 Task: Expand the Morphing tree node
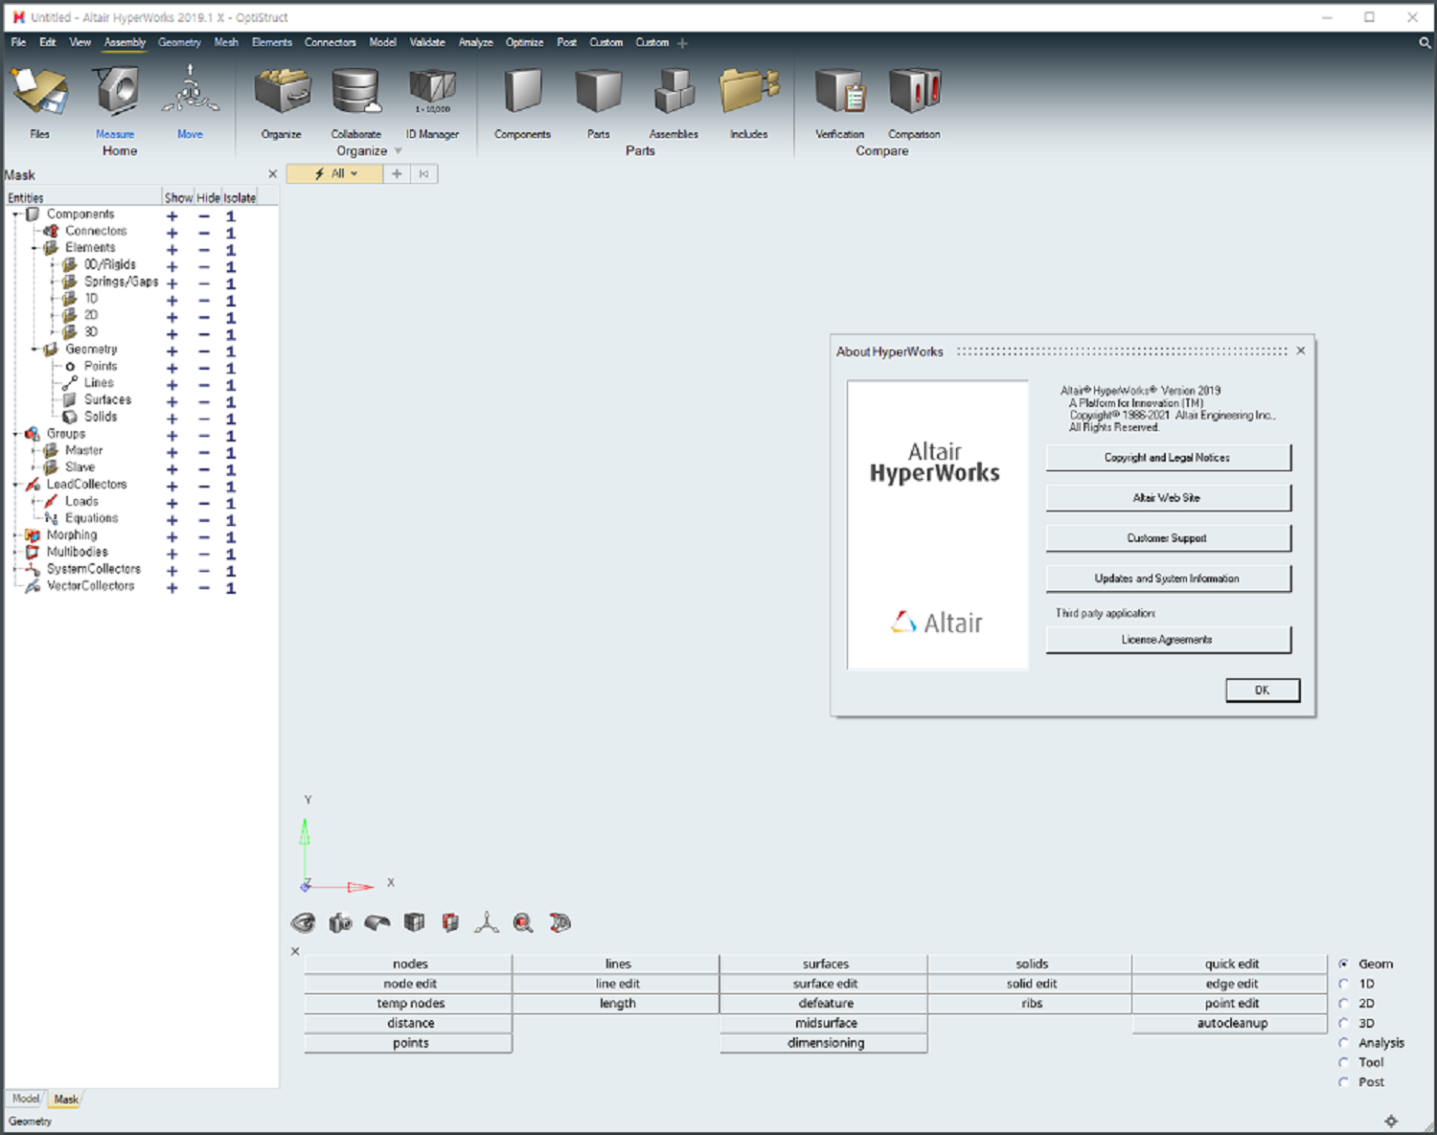[x=16, y=535]
